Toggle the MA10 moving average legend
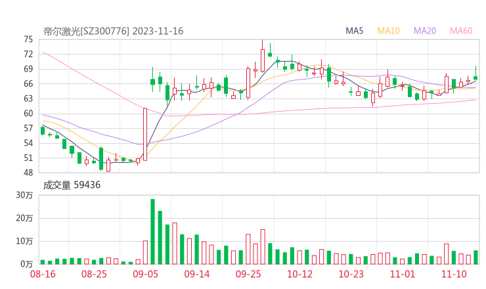 [389, 31]
